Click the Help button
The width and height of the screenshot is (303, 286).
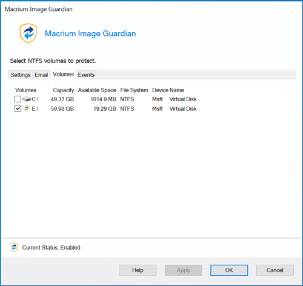pos(138,270)
